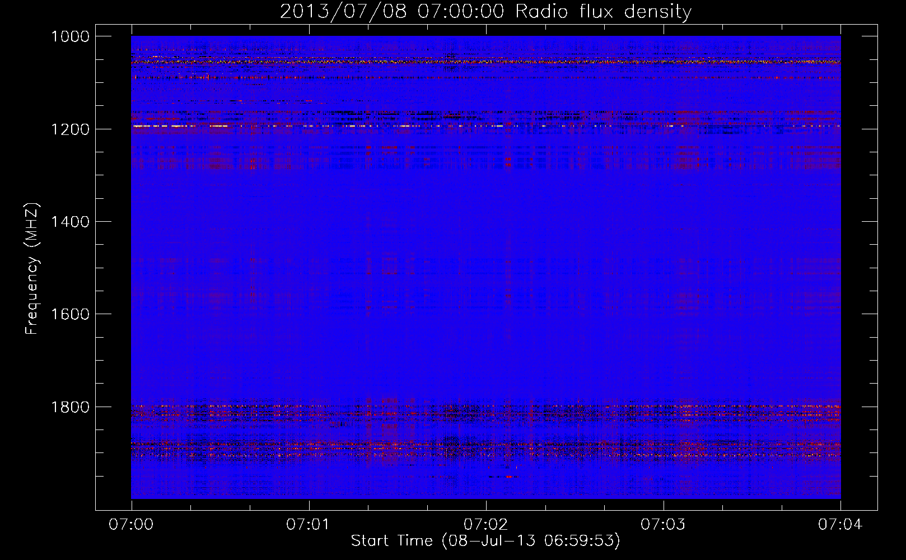Select the 'Frequency (MHZ)' axis label
This screenshot has width=906, height=560.
click(32, 269)
